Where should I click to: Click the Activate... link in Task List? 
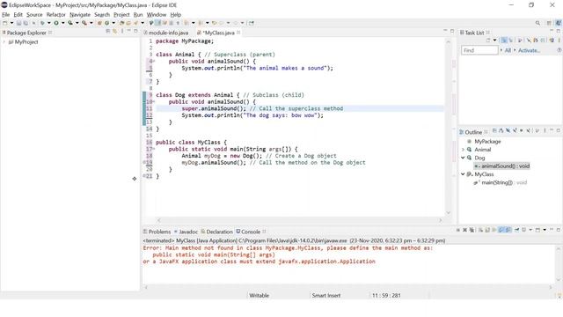(529, 50)
